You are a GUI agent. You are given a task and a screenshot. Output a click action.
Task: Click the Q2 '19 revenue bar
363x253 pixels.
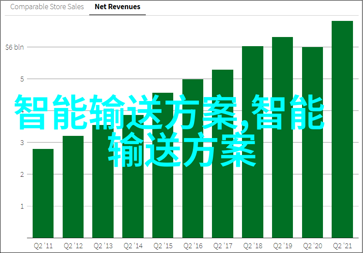(x=282, y=138)
